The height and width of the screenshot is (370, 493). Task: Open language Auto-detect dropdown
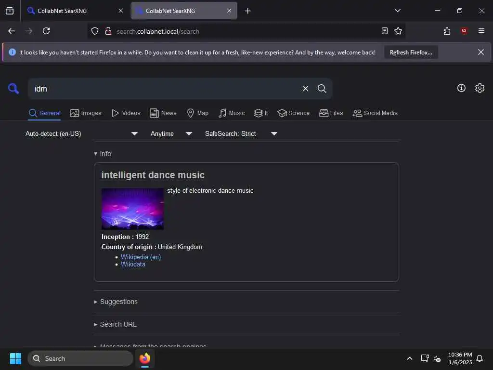[81, 134]
